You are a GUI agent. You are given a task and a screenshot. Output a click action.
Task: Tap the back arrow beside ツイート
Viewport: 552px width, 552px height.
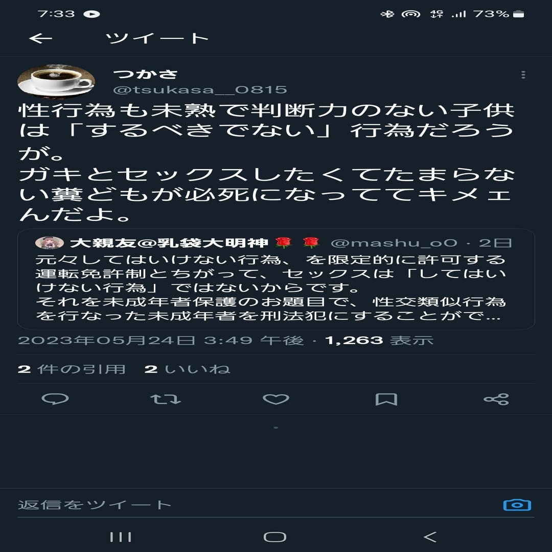(x=40, y=38)
